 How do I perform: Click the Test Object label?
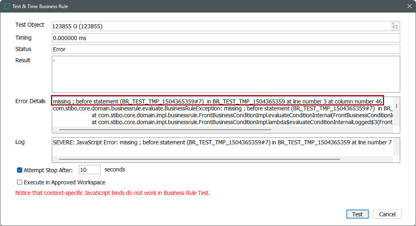point(30,25)
